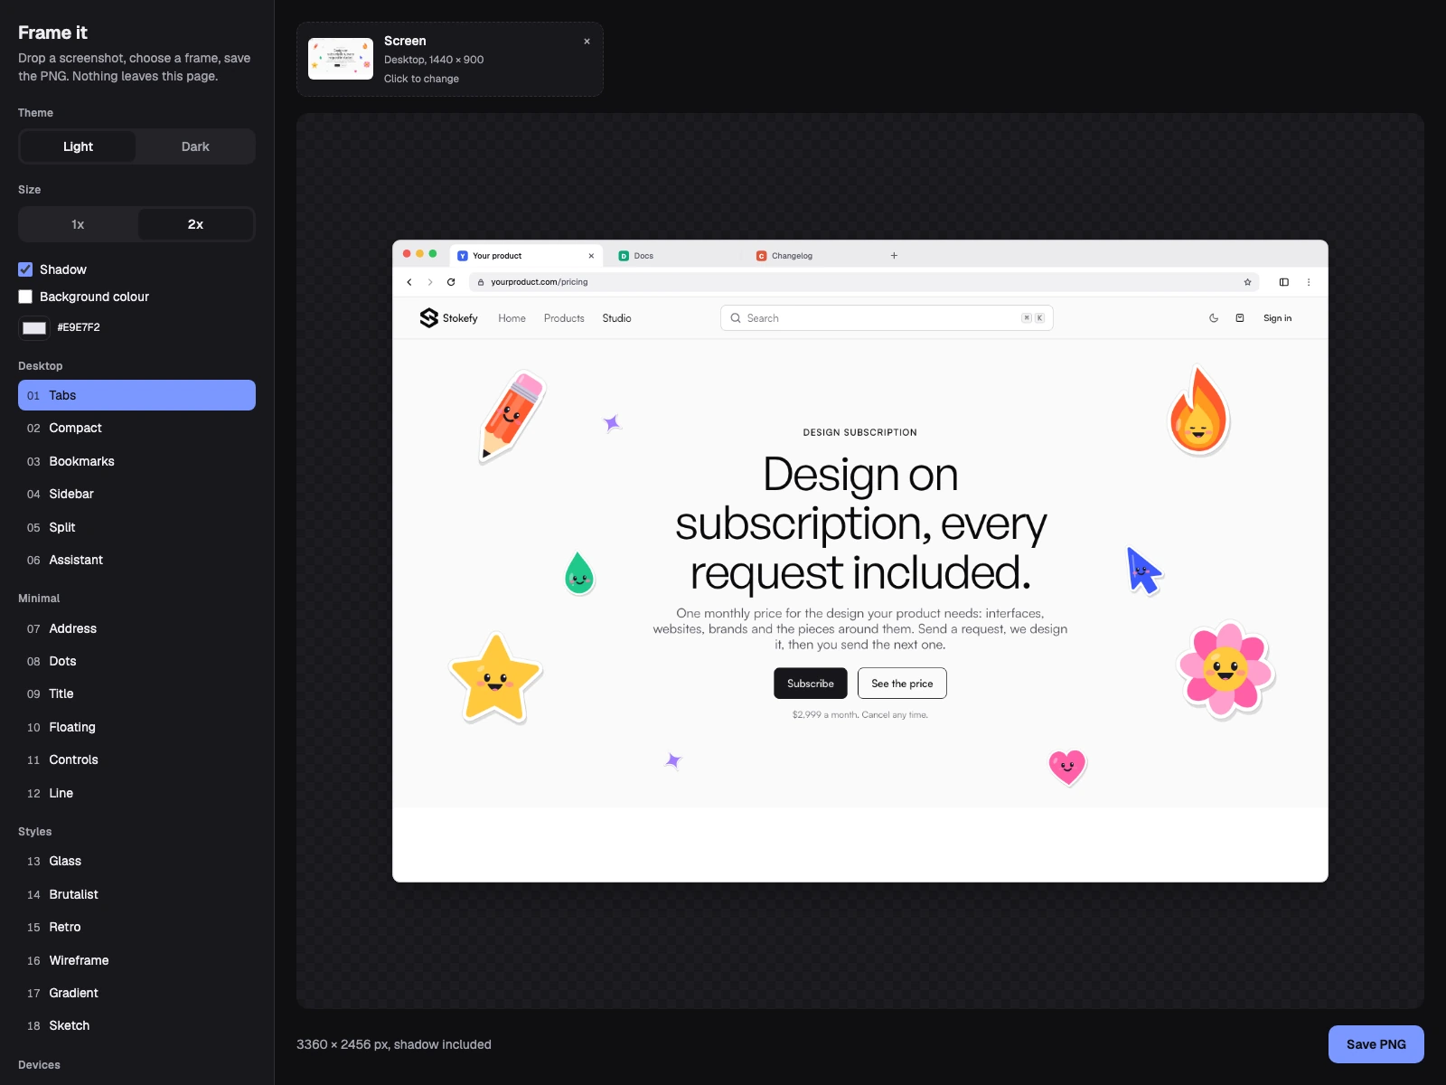
Task: Click the bookmark star in the address bar
Action: (1247, 282)
